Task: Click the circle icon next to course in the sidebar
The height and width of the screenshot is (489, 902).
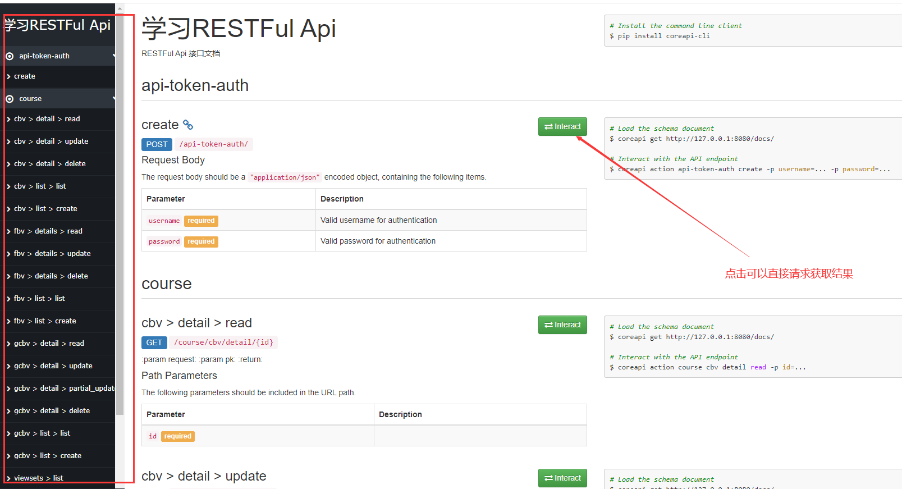Action: [x=10, y=99]
